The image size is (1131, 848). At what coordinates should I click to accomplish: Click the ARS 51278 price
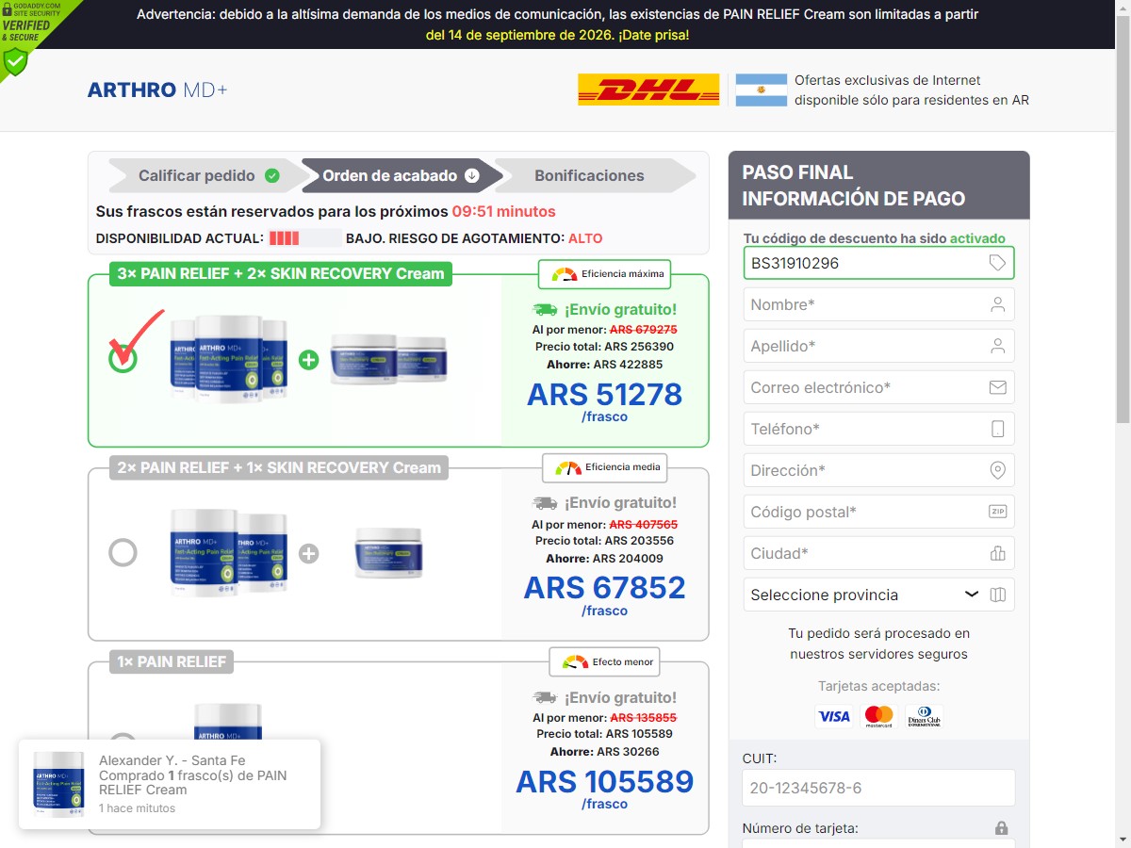(605, 394)
